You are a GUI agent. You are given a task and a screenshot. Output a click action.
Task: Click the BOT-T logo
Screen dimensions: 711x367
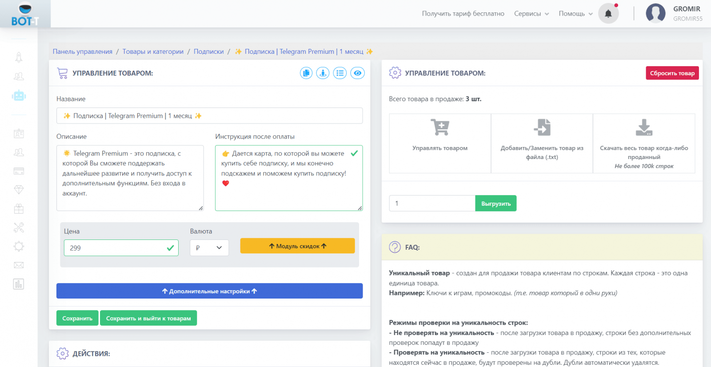(25, 14)
